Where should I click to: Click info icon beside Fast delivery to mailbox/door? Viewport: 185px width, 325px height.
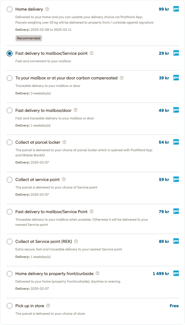click(76, 110)
